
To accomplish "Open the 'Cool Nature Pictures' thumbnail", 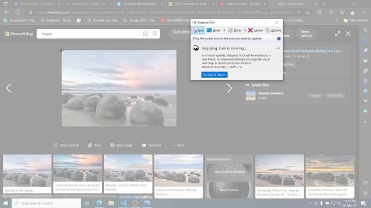I will coord(330,176).
